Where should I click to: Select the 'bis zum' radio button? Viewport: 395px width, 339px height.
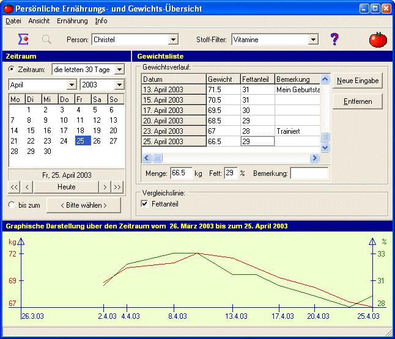(x=12, y=205)
